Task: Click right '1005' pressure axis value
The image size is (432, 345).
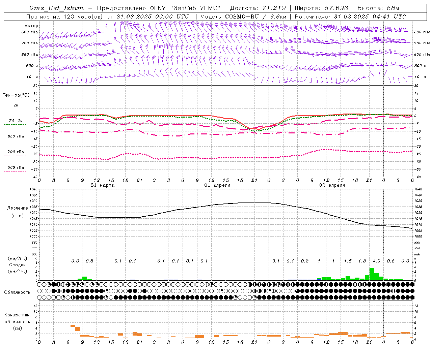Action: click(x=418, y=231)
